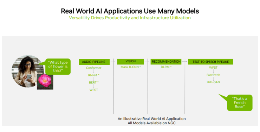Image resolution: width=260 pixels, height=132 pixels.
Task: Click the Conformer model label
Action: coord(94,68)
